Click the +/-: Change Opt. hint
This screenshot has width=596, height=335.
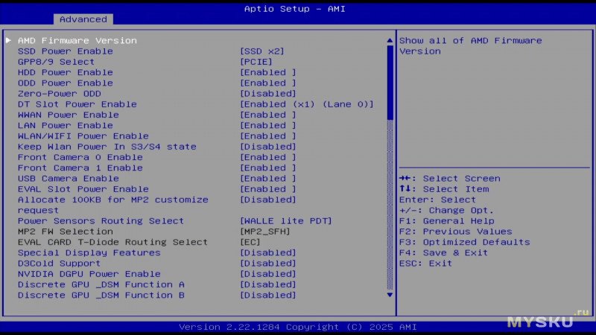tap(446, 211)
